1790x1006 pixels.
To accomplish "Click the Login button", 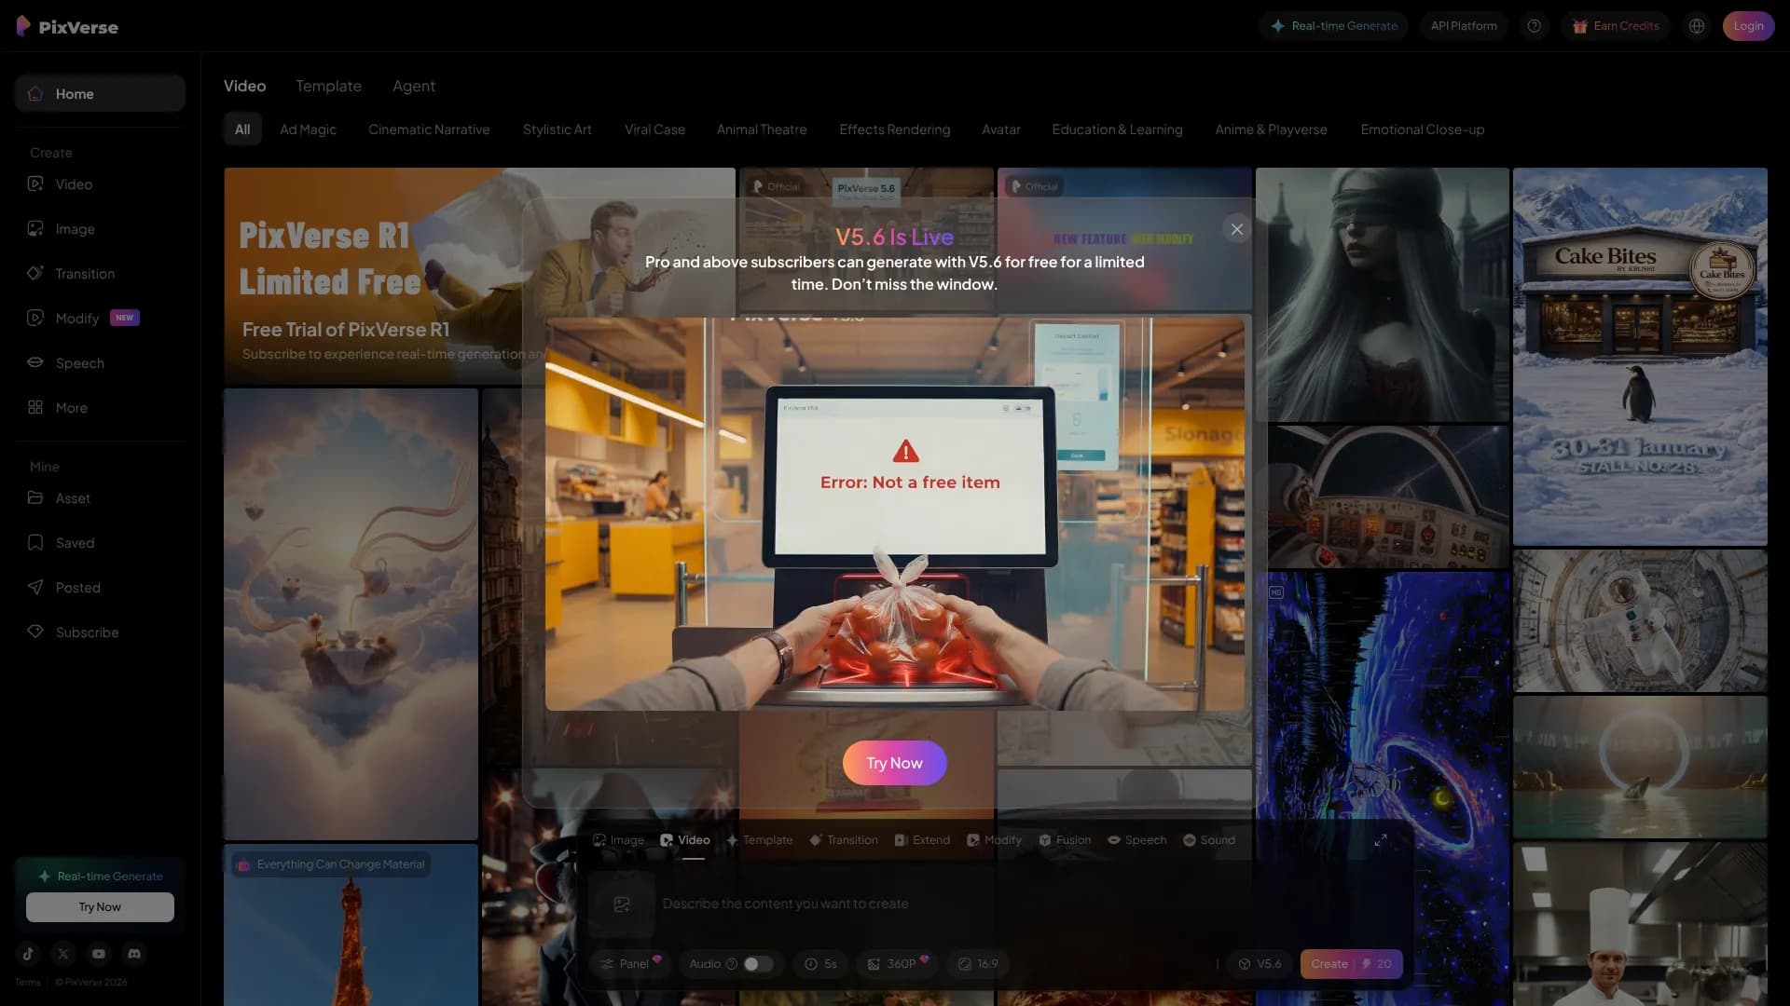I will click(1748, 26).
